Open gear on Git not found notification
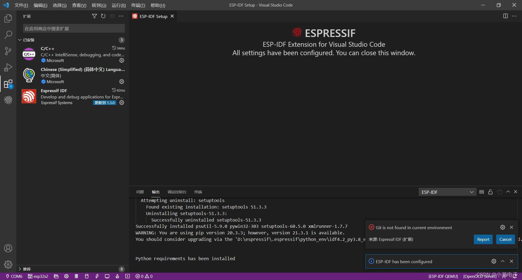This screenshot has width=522, height=280. pos(503,227)
